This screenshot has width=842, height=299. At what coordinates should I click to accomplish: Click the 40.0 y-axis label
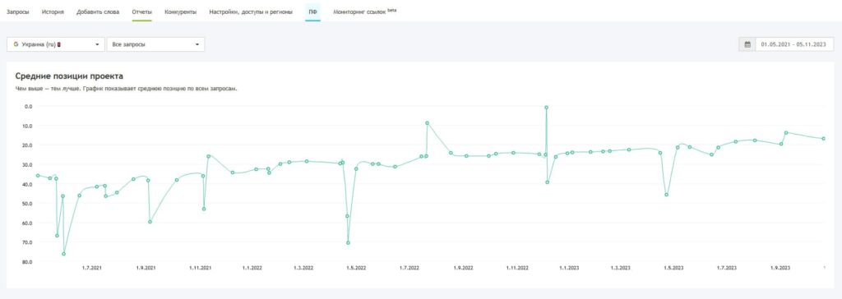[27, 184]
